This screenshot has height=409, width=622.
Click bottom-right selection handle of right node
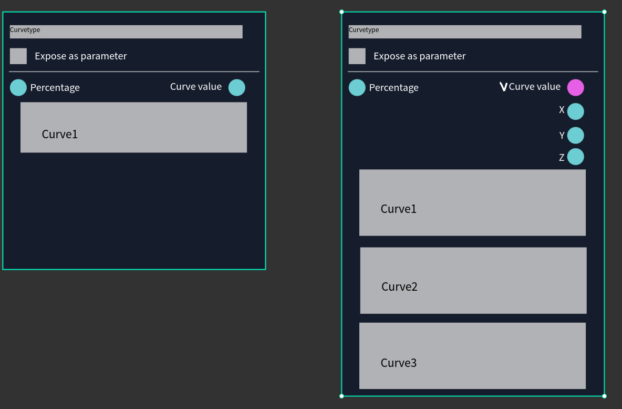[x=604, y=396]
